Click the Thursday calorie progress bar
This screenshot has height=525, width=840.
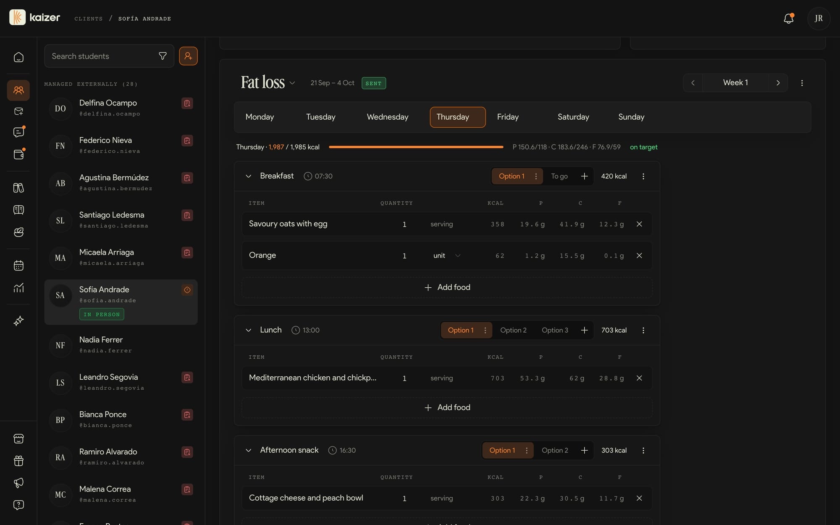point(416,147)
